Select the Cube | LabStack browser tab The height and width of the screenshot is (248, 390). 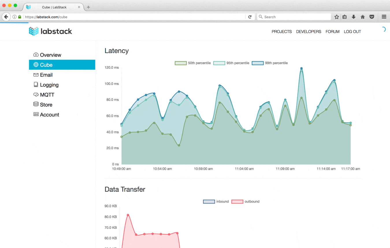53,7
